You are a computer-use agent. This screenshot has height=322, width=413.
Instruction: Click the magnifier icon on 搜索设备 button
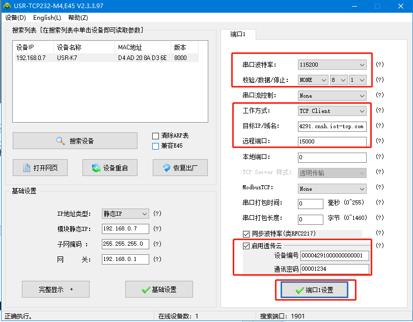(x=61, y=141)
